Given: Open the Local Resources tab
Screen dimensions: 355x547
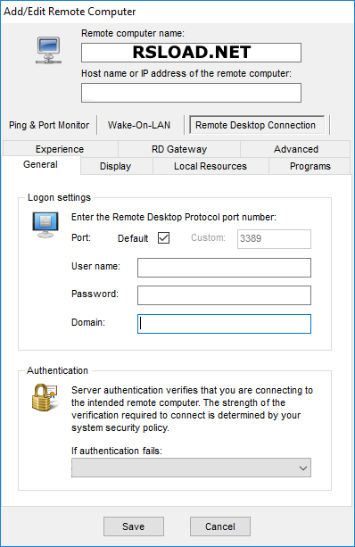Looking at the screenshot, I should point(211,166).
